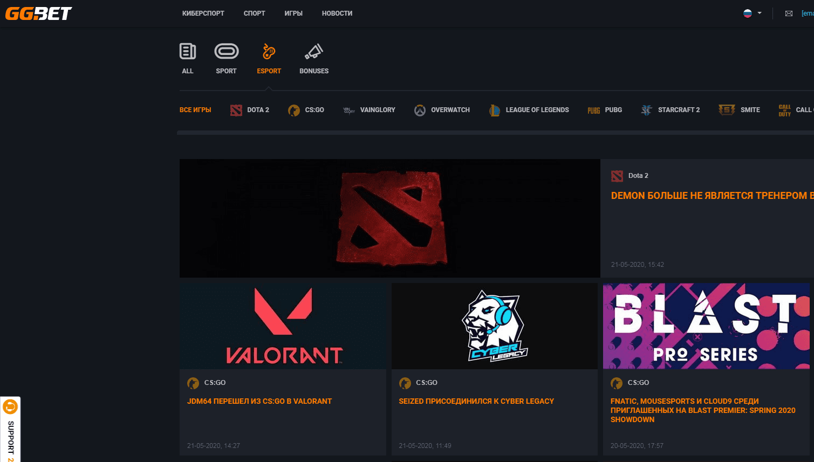This screenshot has height=462, width=814.
Task: Click the StarCraft 2 game icon
Action: 646,110
